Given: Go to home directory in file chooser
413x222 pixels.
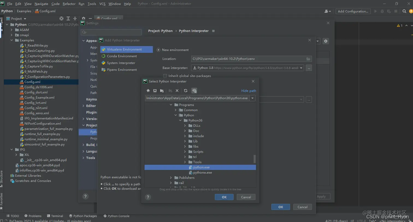Looking at the screenshot, I should coord(148,91).
